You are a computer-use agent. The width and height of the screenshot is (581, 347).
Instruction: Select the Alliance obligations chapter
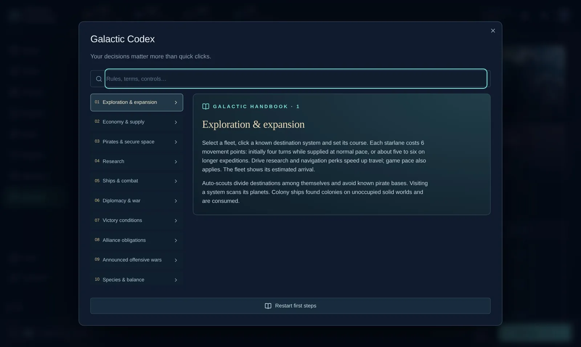(x=137, y=240)
